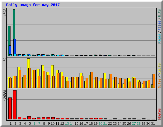Click green weekend day label 27
The height and width of the screenshot is (127, 163).
(134, 124)
